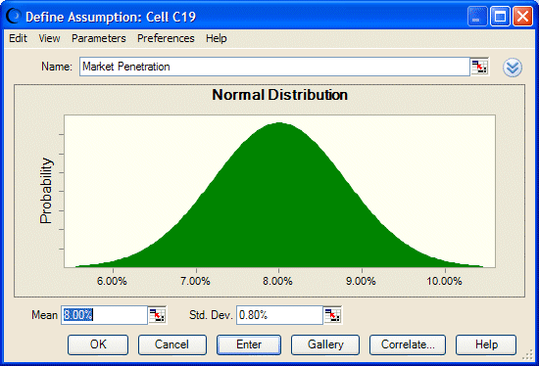The height and width of the screenshot is (366, 539).
Task: Click the Enter button
Action: point(249,344)
